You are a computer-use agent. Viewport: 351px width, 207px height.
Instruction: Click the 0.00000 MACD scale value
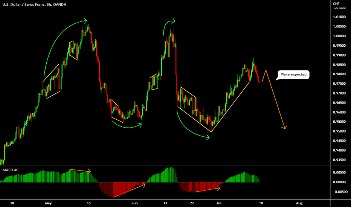339,182
